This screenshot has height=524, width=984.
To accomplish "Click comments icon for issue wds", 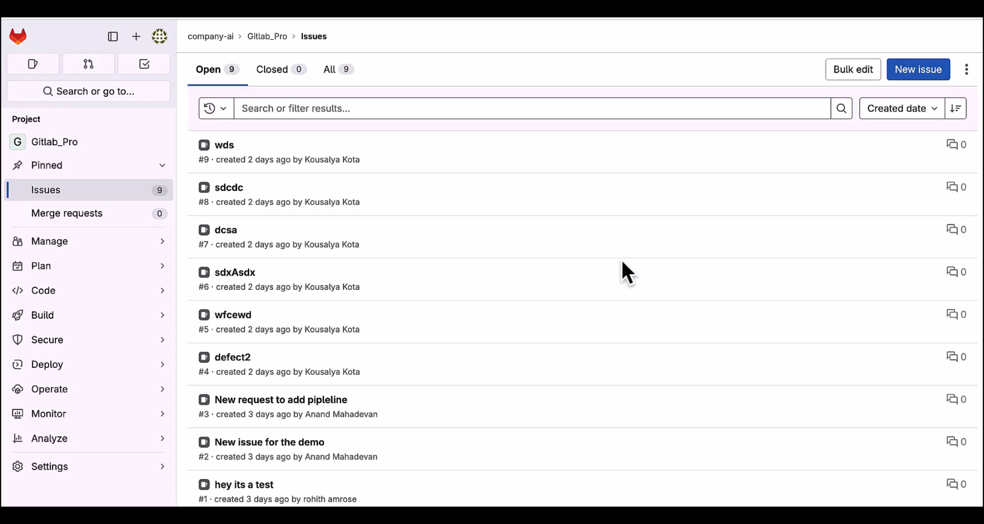I will 952,145.
